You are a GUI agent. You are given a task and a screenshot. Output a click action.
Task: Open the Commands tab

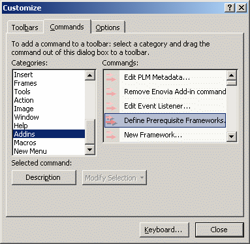[67, 27]
